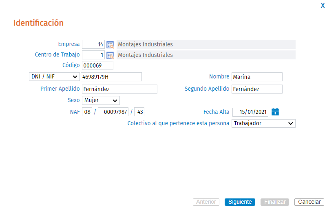
Task: Focus the Segundo Apellido field
Action: [257, 89]
